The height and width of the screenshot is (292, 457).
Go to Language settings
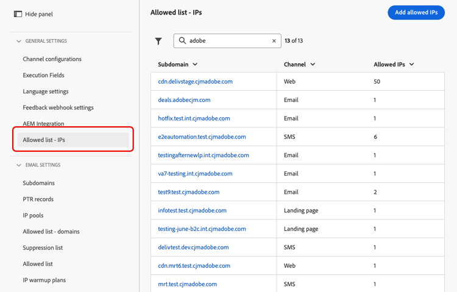(46, 91)
